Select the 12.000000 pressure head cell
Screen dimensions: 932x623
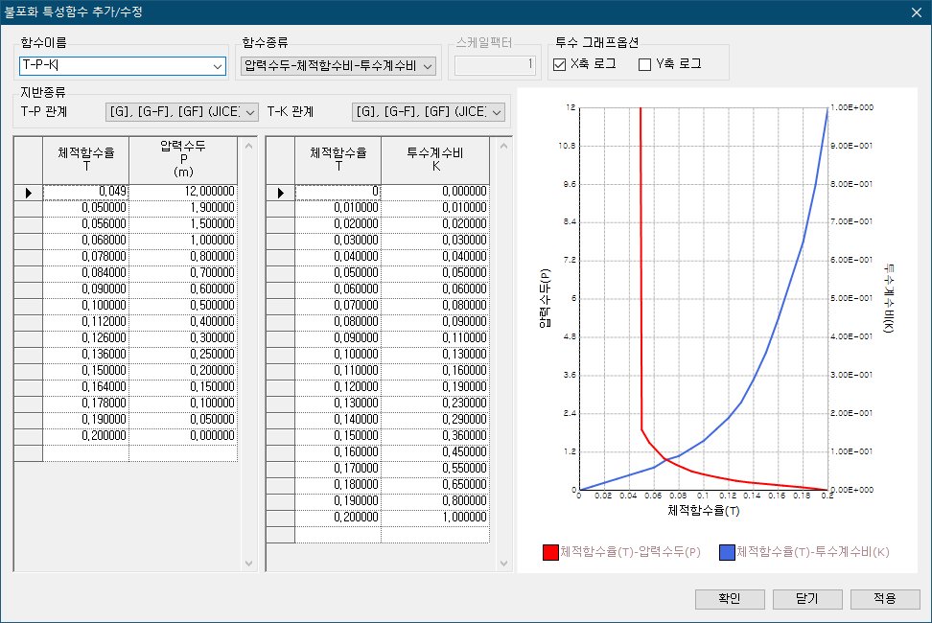(x=182, y=193)
